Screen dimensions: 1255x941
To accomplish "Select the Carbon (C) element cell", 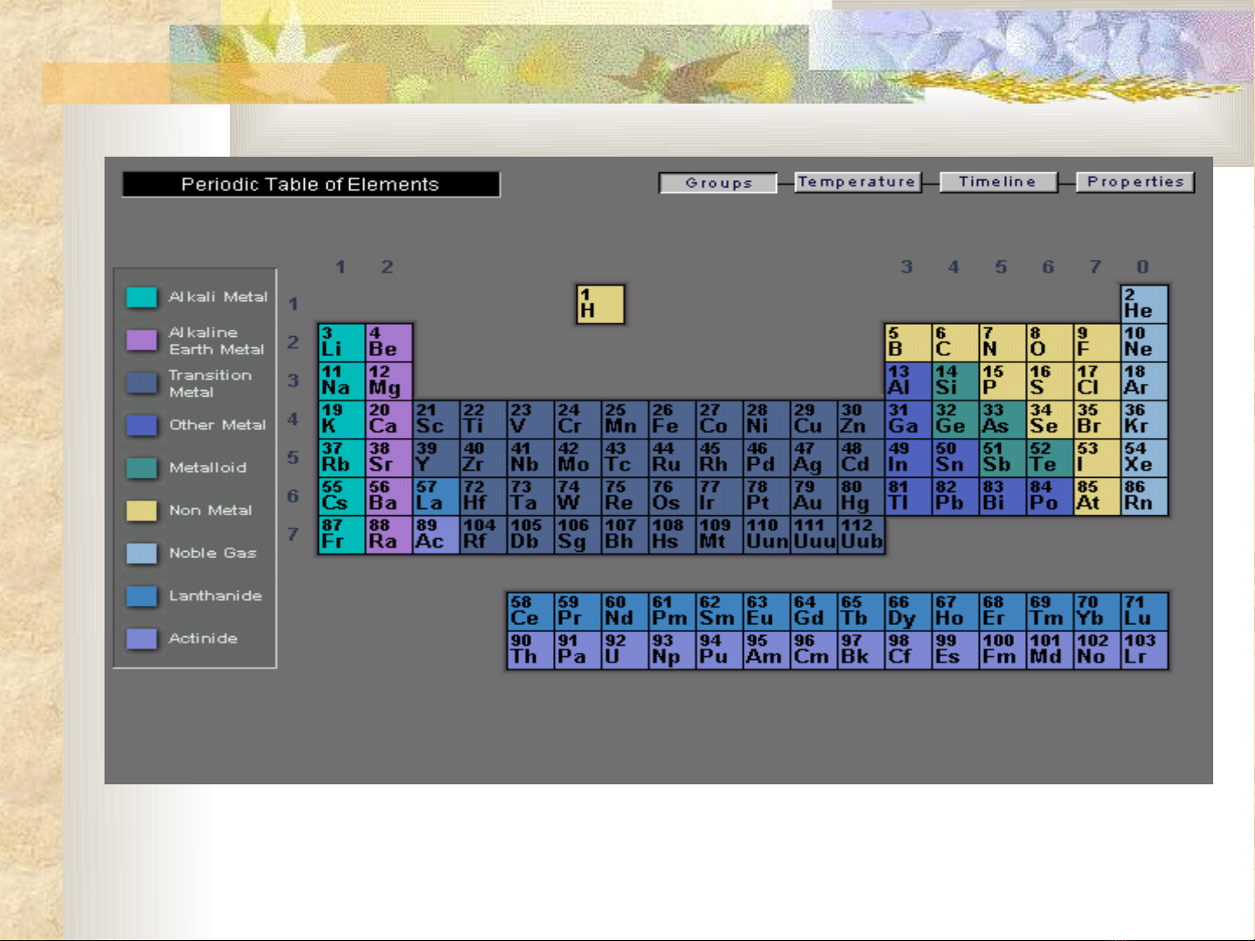I will click(x=955, y=342).
